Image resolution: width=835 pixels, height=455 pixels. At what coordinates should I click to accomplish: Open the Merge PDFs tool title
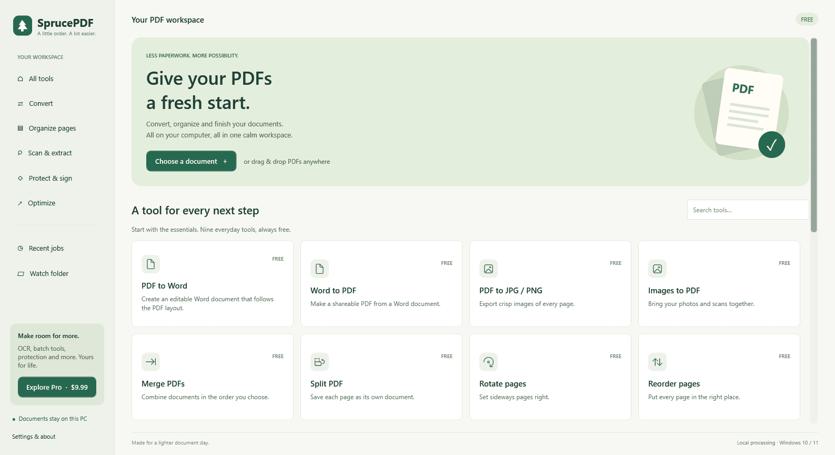(163, 384)
